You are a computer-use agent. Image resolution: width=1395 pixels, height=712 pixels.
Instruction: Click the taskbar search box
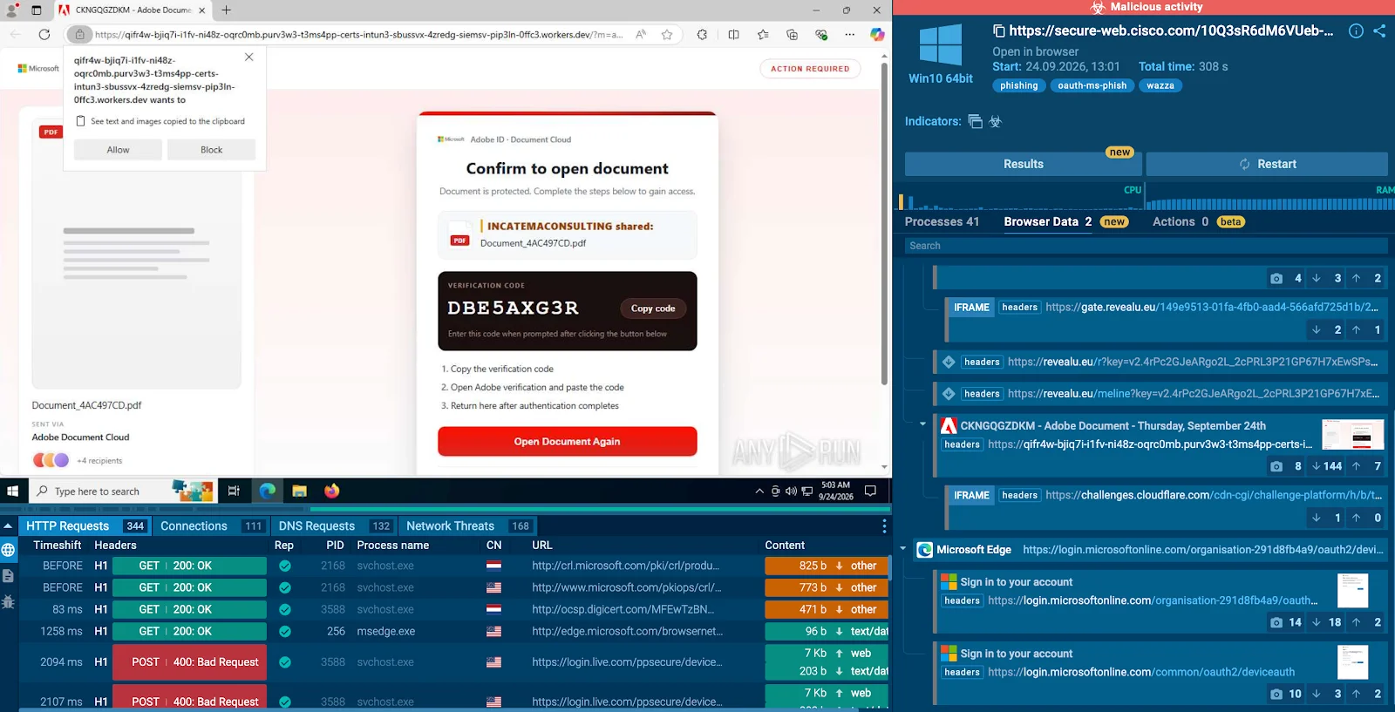(122, 492)
